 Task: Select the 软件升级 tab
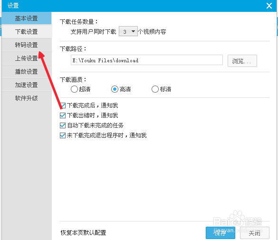27,98
